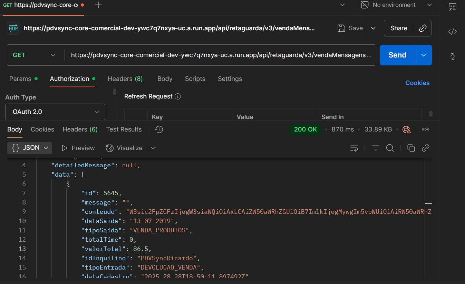Viewport: 465px width, 284px height.
Task: Click the blue Send button
Action: [x=397, y=55]
